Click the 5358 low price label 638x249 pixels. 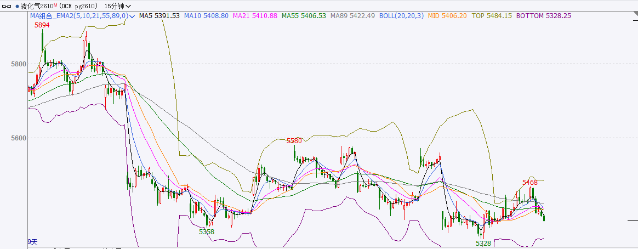coord(206,231)
